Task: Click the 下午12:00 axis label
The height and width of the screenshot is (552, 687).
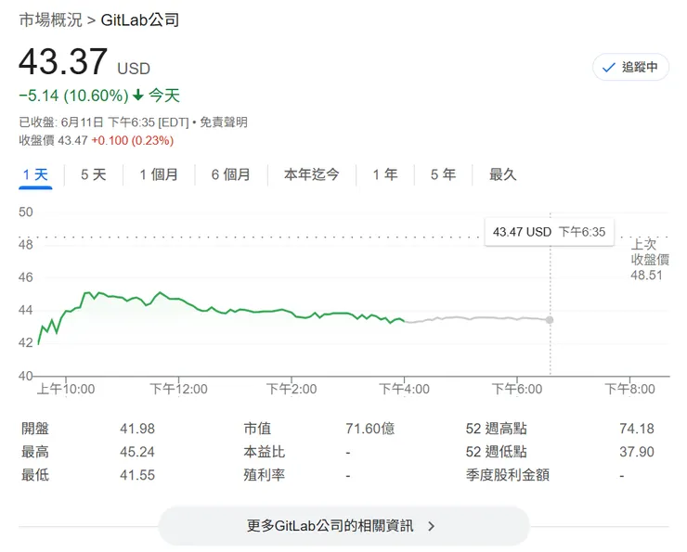Action: click(x=178, y=389)
